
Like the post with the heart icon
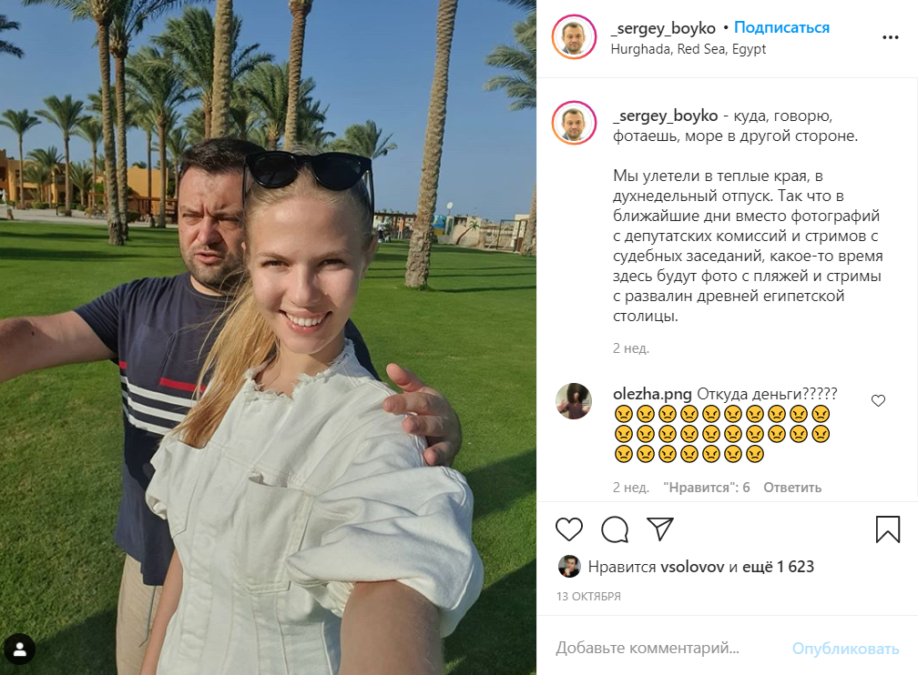tap(568, 529)
